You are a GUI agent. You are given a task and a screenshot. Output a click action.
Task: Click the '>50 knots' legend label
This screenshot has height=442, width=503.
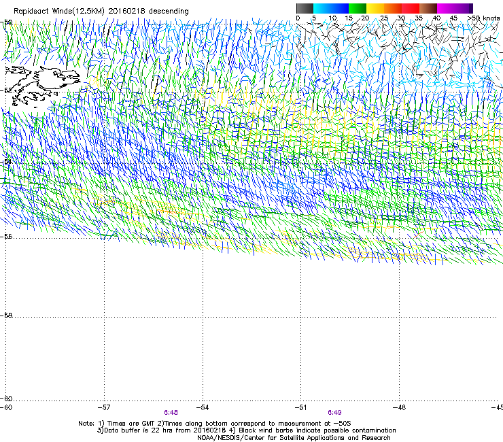(x=483, y=18)
